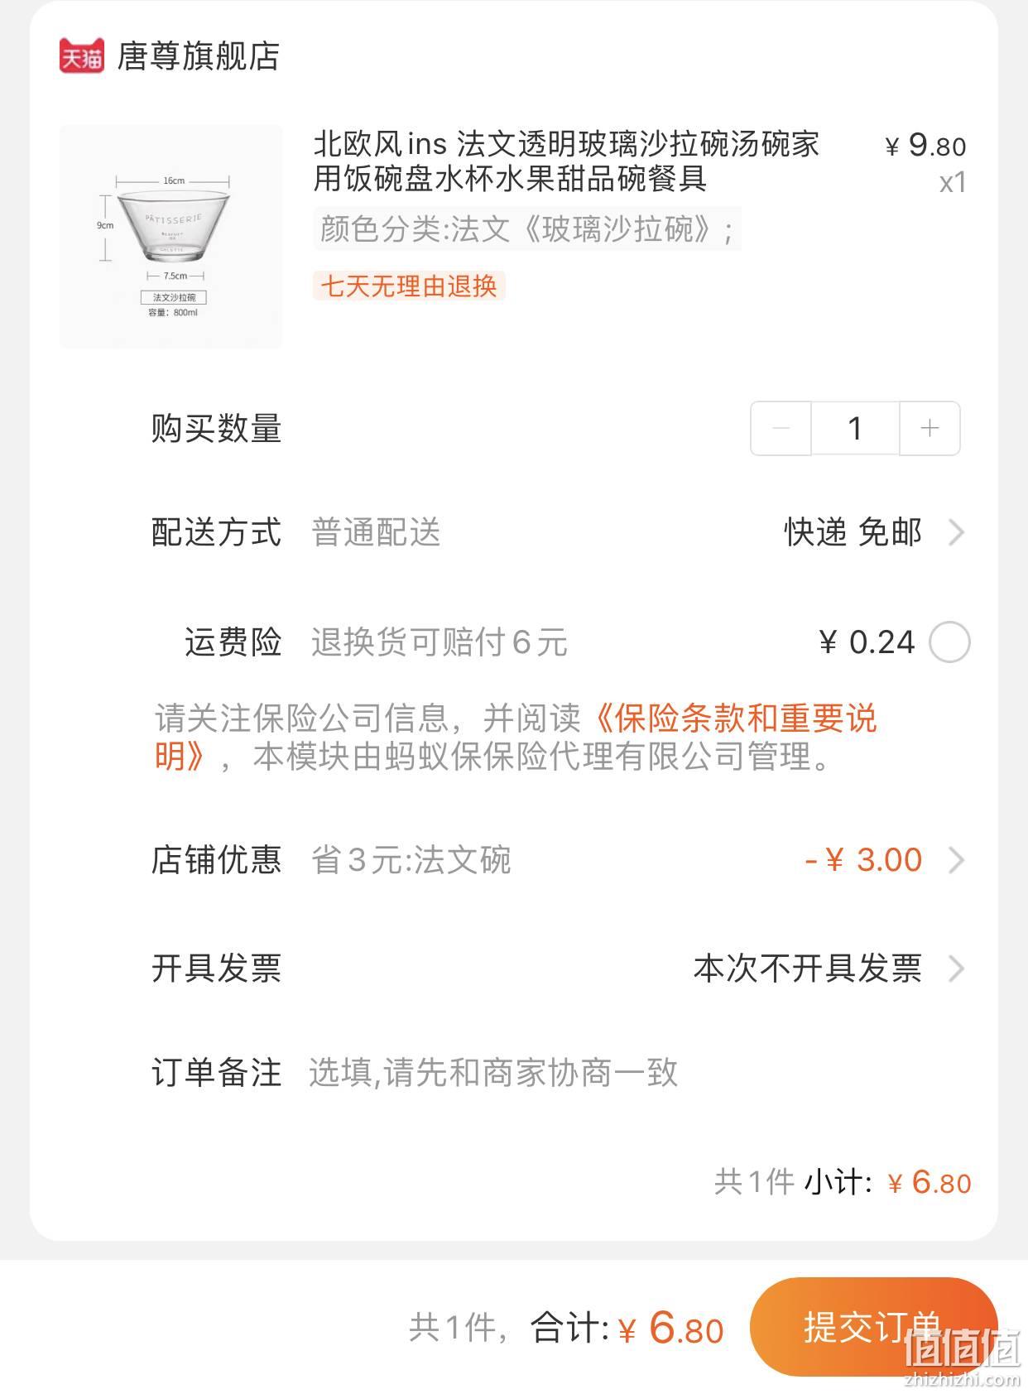Viewport: 1028px width, 1394px height.
Task: Enable 运费险 shipping insurance radio
Action: [949, 642]
